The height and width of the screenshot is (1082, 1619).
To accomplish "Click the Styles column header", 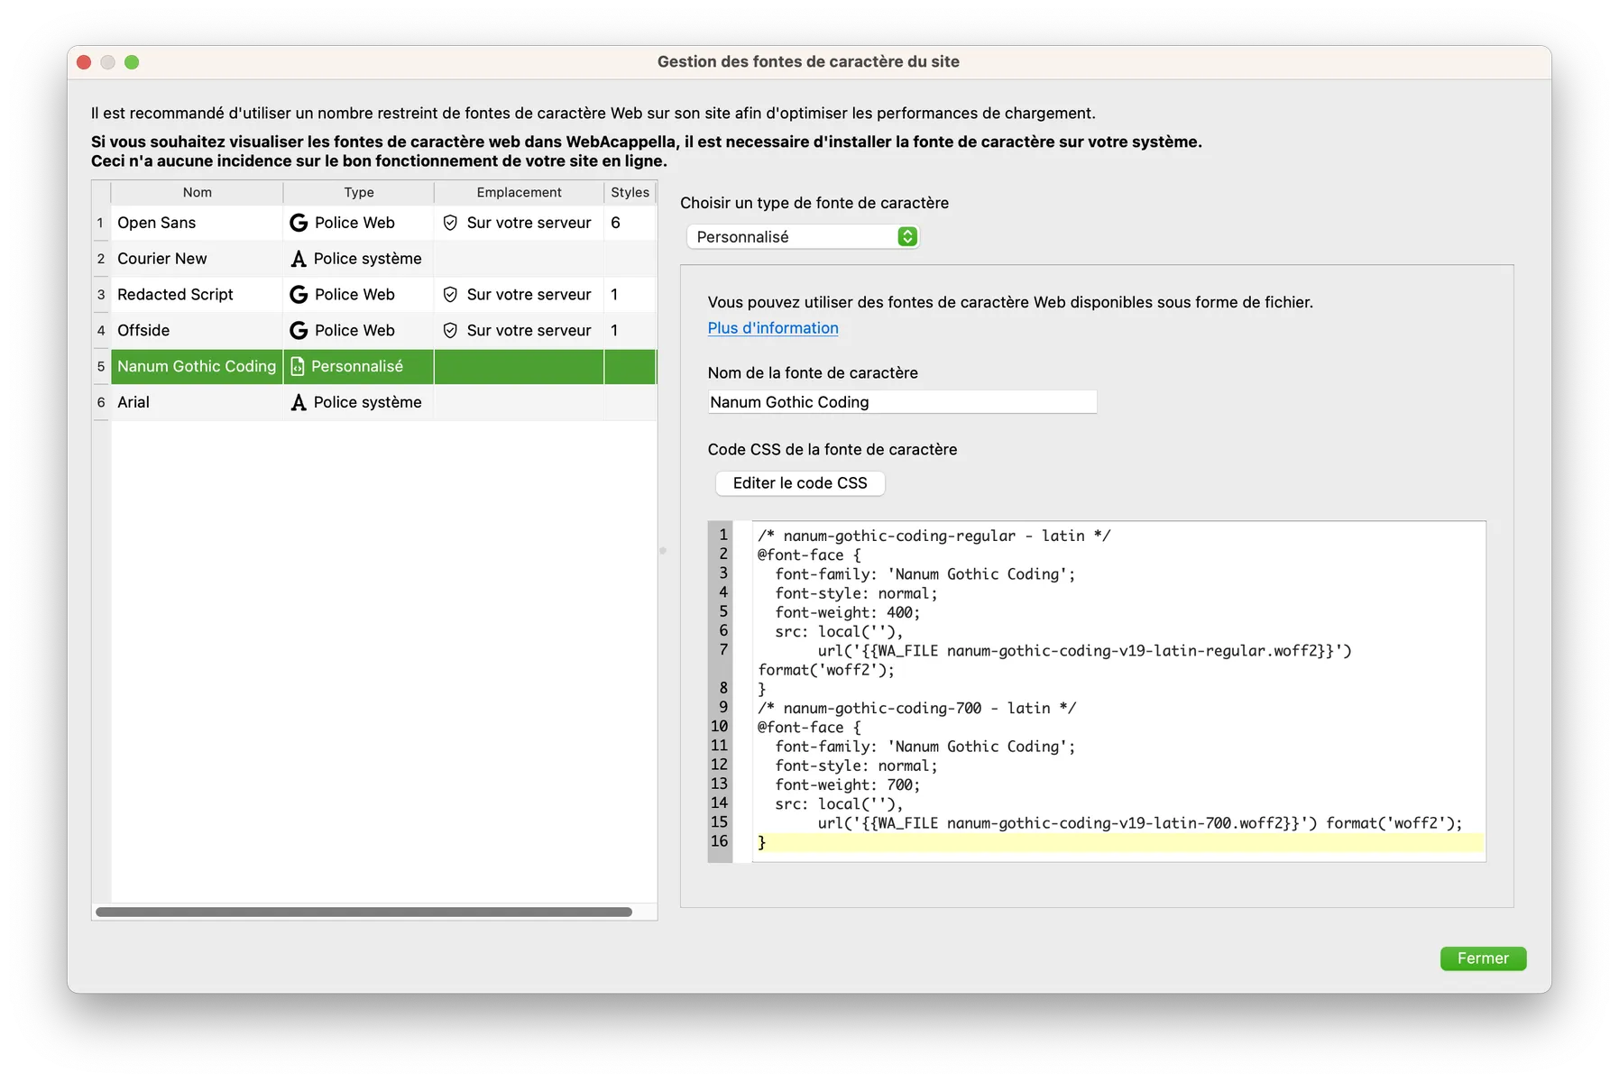I will point(630,192).
